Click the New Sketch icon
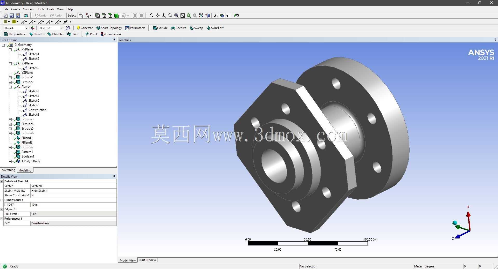This screenshot has width=498, height=269. [68, 28]
